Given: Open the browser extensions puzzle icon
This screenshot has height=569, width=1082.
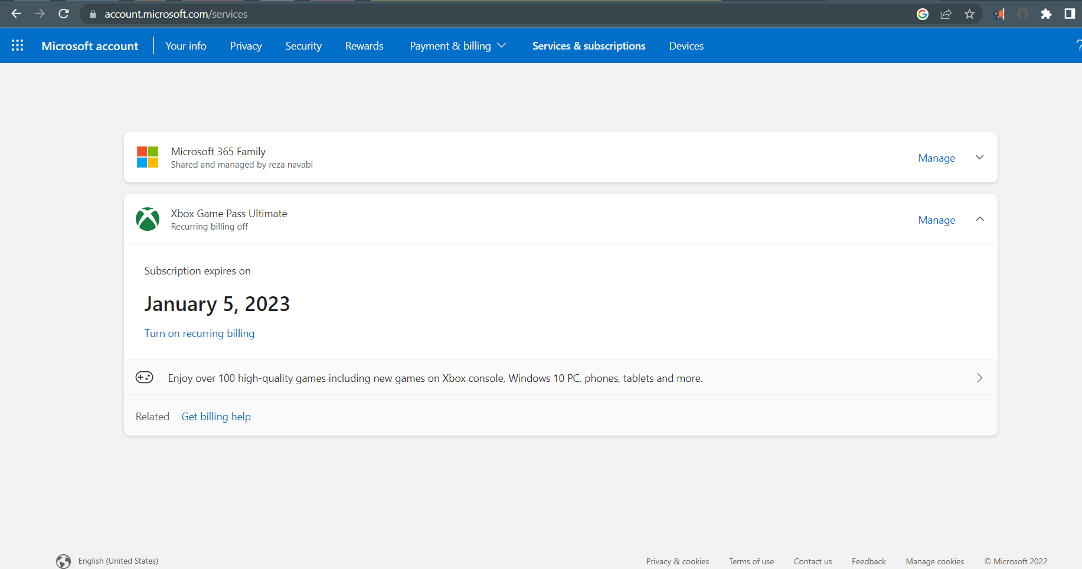Looking at the screenshot, I should point(1046,14).
